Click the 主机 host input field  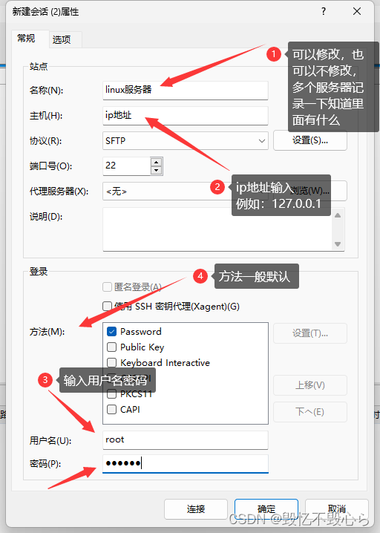point(186,116)
